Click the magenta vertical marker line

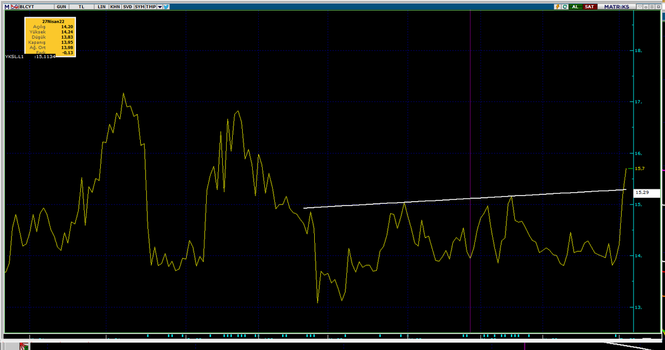(470, 172)
